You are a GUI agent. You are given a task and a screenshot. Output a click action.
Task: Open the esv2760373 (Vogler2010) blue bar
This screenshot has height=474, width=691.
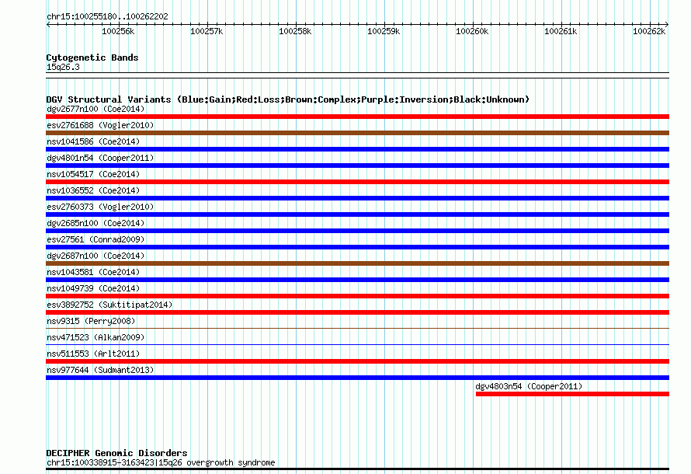(x=357, y=214)
